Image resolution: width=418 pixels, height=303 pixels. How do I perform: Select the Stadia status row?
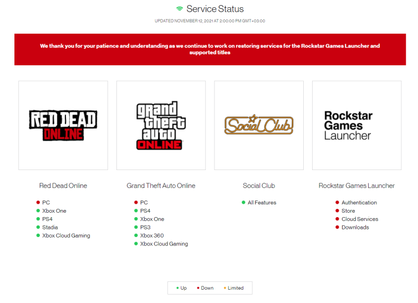47,227
